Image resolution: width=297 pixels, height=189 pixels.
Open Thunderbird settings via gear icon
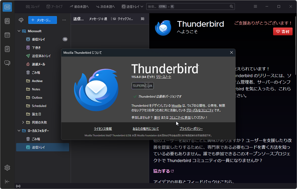click(7, 168)
